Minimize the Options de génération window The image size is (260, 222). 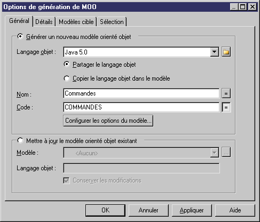click(234, 7)
